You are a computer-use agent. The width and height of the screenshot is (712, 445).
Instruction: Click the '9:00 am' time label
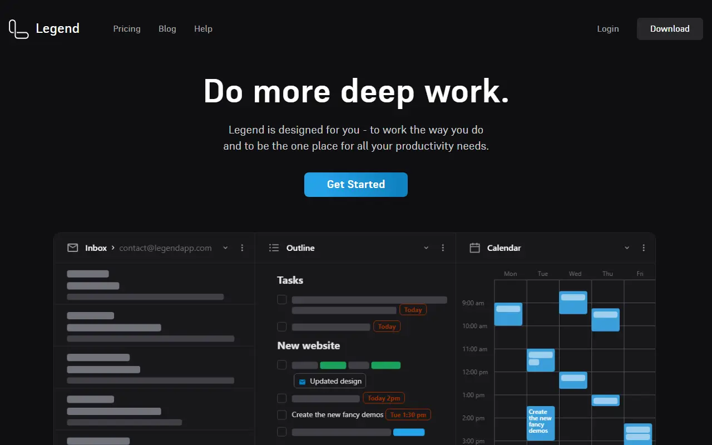click(473, 303)
